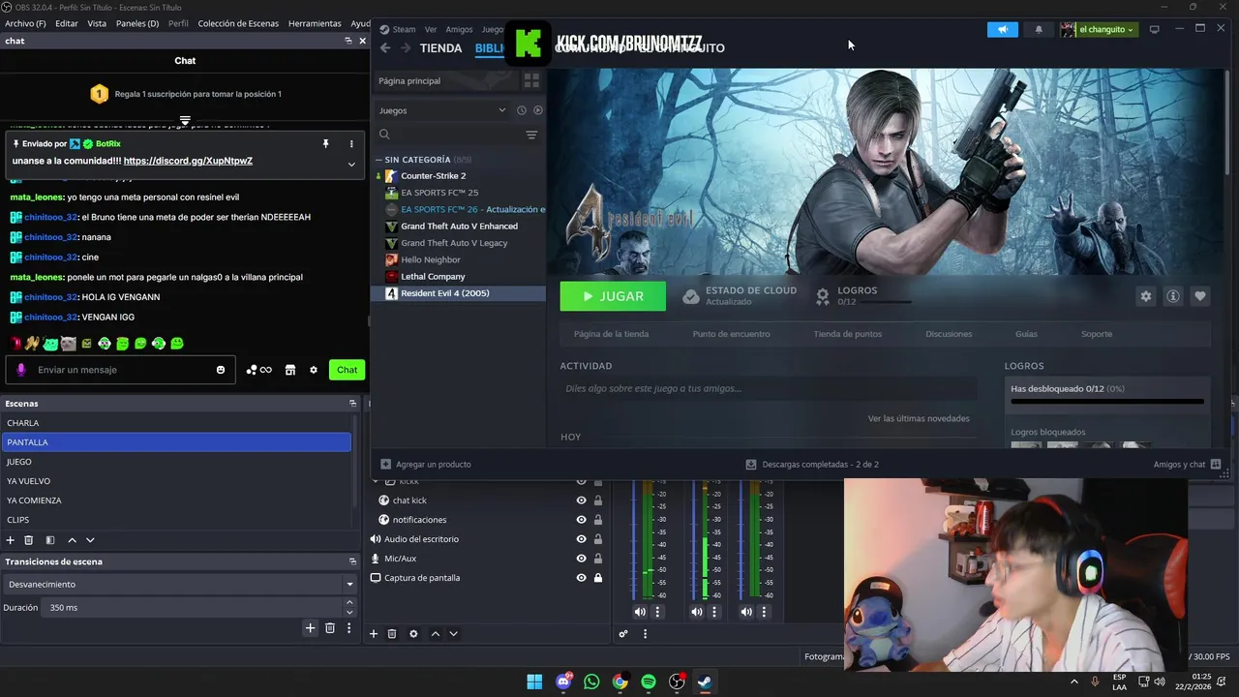1239x697 pixels.
Task: Click the green JUGAR button
Action: pos(613,296)
